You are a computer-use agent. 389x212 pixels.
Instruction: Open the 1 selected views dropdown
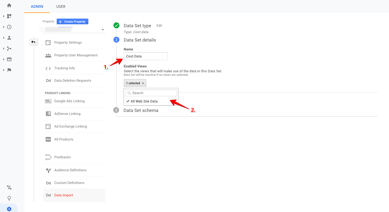pyautogui.click(x=135, y=83)
